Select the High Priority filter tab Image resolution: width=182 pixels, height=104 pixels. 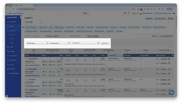(43, 27)
